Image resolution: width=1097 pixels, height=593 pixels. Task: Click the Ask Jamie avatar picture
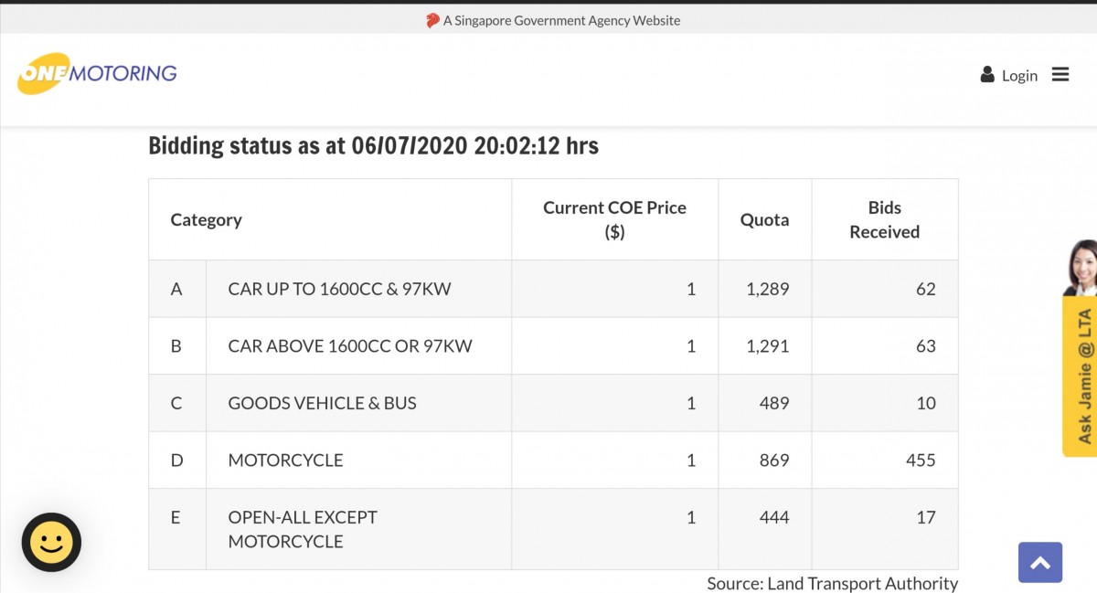[x=1081, y=268]
